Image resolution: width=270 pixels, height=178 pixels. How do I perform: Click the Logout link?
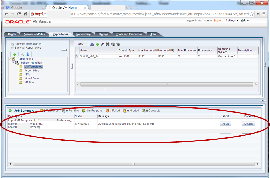(x=218, y=21)
